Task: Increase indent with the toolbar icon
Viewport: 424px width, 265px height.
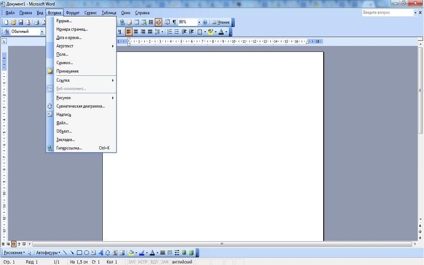Action: click(x=191, y=32)
